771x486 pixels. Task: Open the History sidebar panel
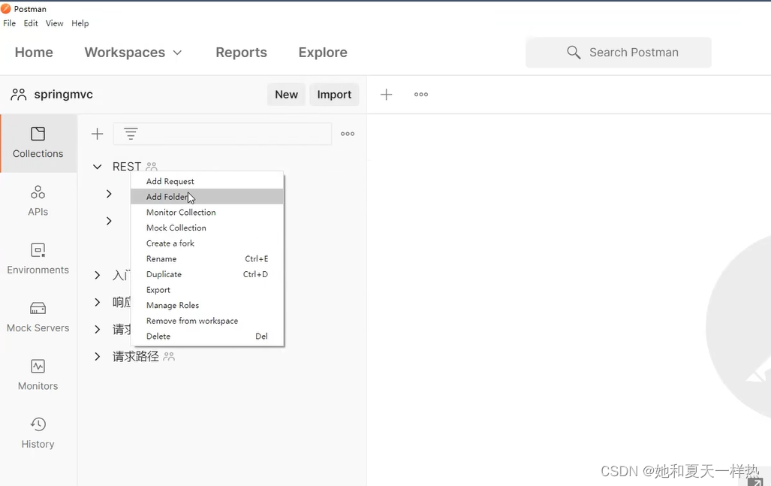38,433
